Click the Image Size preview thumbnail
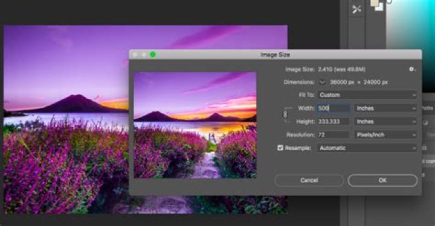Viewport: 435px width, 226px height. (x=195, y=125)
